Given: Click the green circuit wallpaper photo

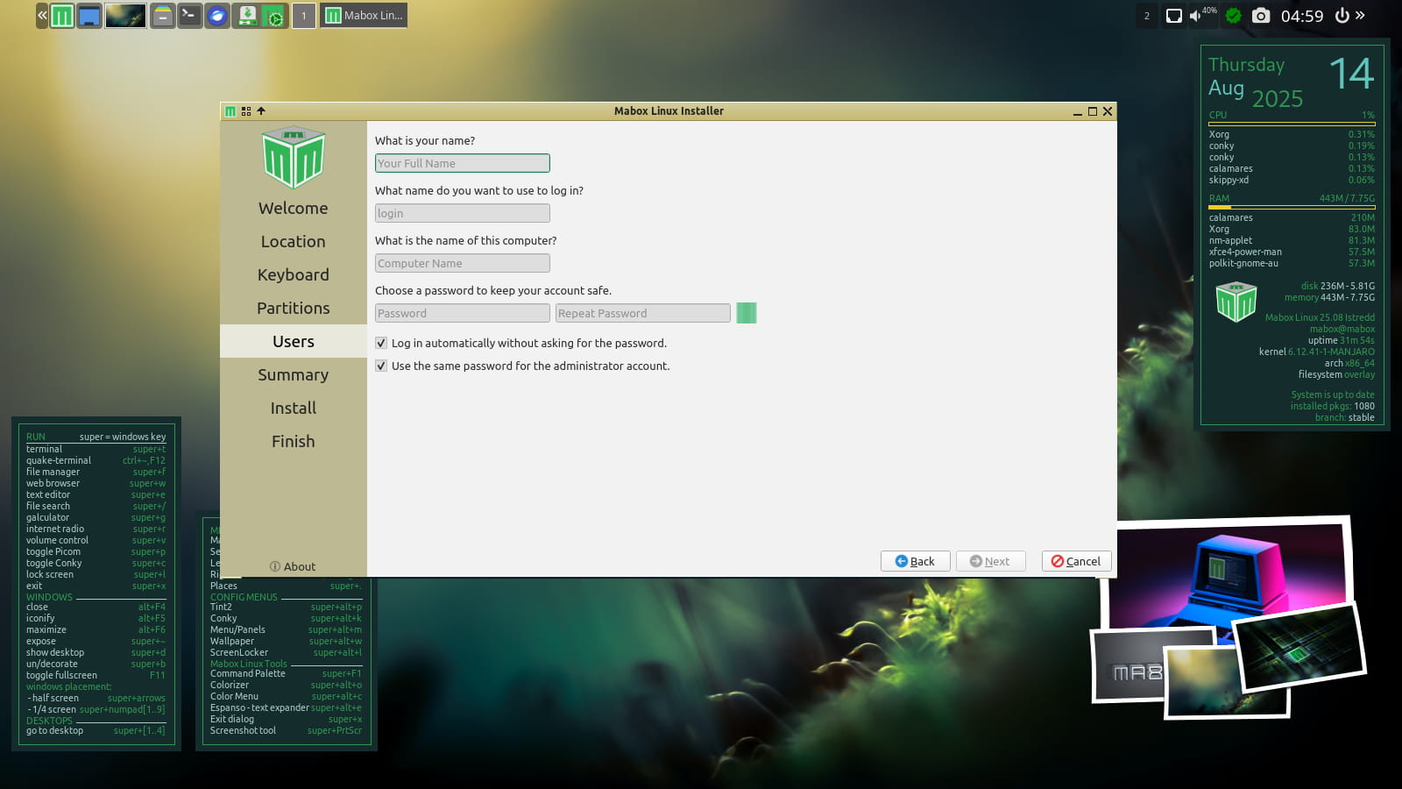Looking at the screenshot, I should pyautogui.click(x=1299, y=647).
